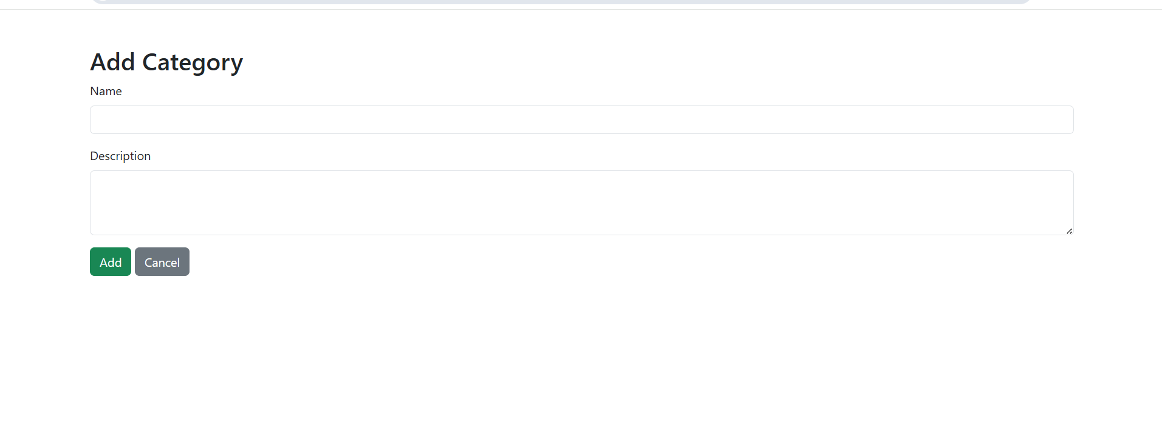Image resolution: width=1162 pixels, height=422 pixels.
Task: Click the word Add in the heading
Action: pos(112,62)
